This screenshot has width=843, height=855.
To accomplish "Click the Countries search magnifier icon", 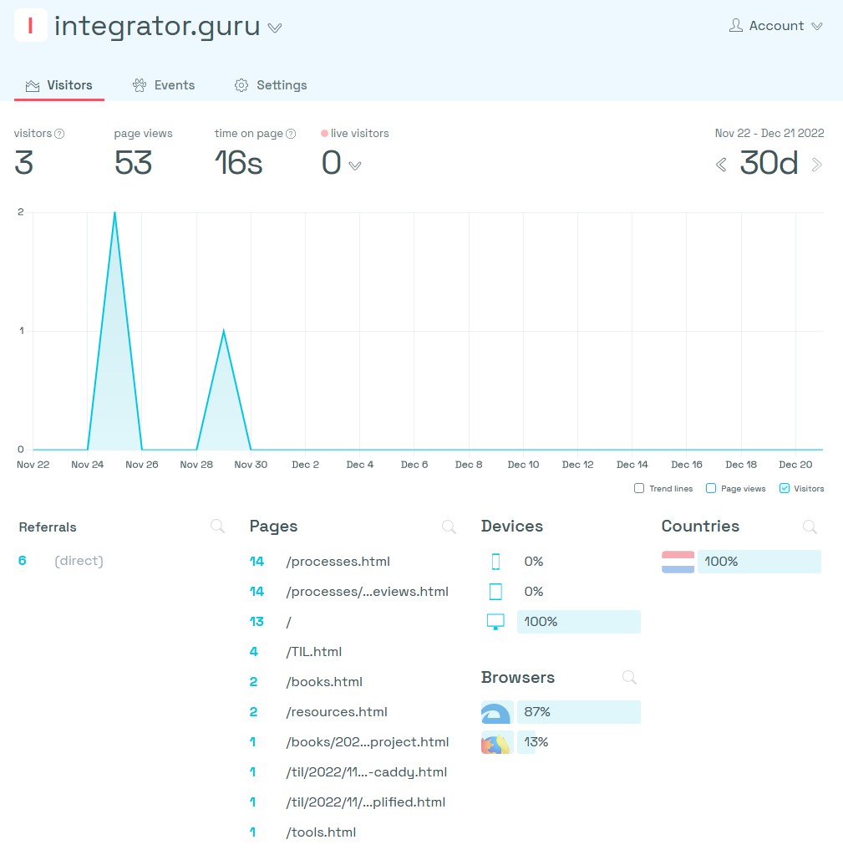I will point(810,527).
